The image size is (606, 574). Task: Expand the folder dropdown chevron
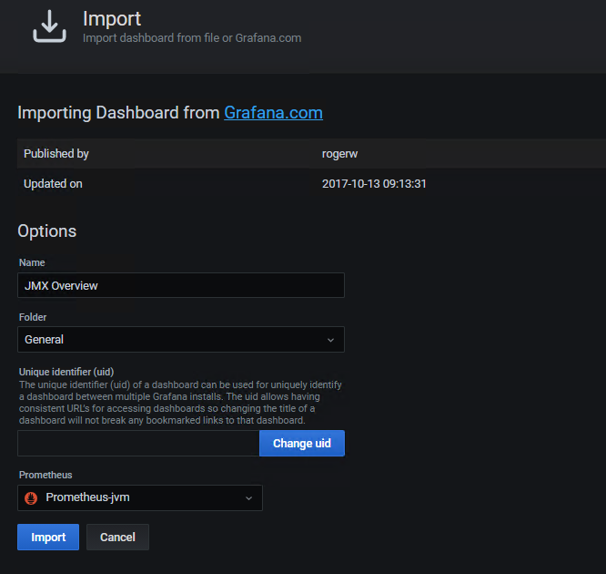pyautogui.click(x=330, y=340)
